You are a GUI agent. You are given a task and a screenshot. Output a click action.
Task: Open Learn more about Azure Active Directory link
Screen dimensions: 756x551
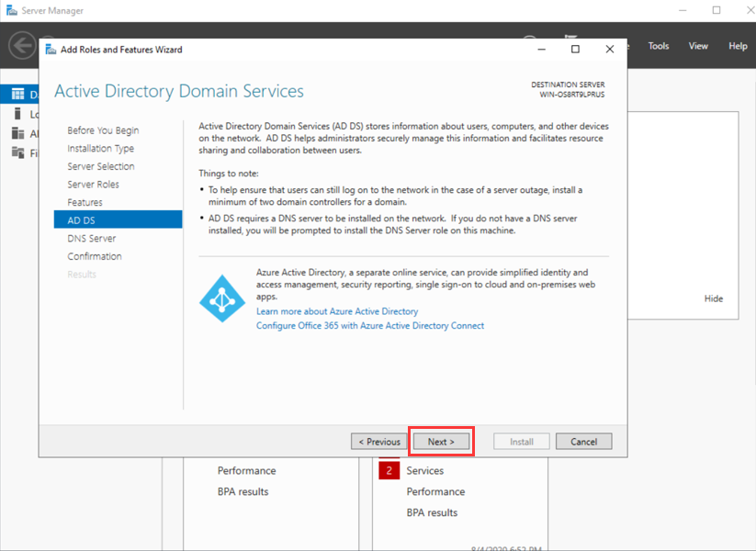337,311
